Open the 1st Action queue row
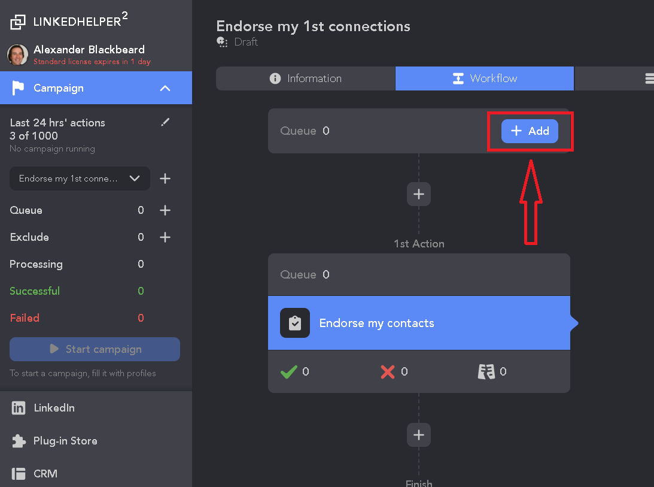 coord(419,274)
